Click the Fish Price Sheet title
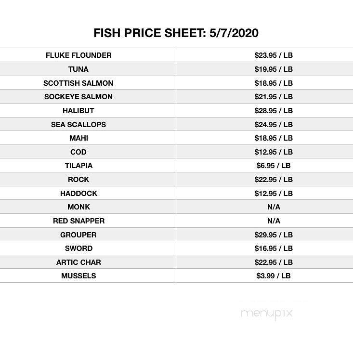Screen dimensions: 353x353 pos(176,33)
